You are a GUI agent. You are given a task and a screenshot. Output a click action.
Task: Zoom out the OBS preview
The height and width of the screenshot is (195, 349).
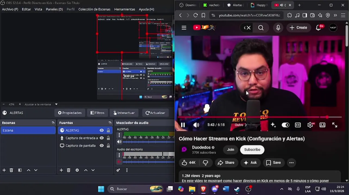coord(4,104)
